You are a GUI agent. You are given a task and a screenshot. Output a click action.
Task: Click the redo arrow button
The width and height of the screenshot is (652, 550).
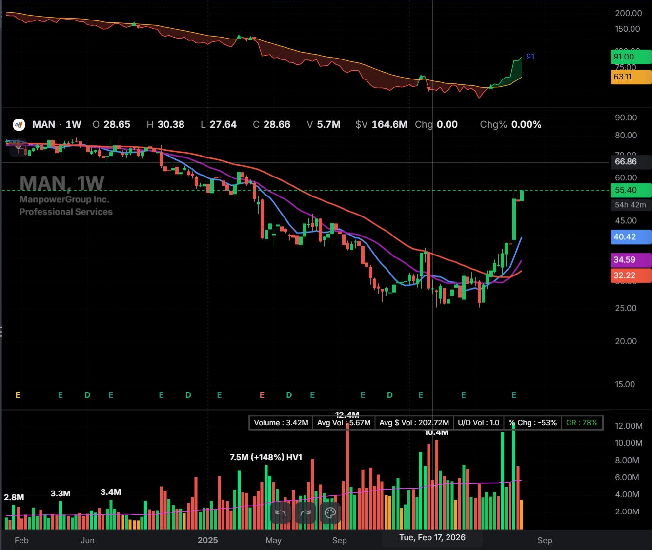(x=306, y=513)
